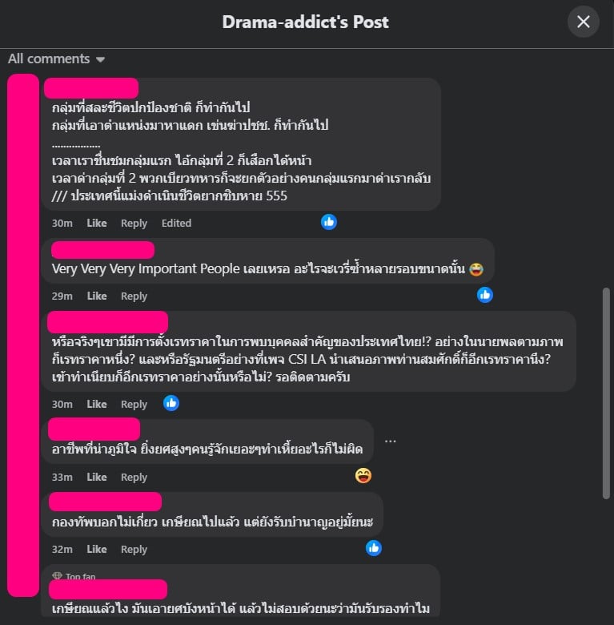Viewport: 614px width, 625px height.
Task: Reply to the Very Very Important People comment
Action: click(134, 296)
